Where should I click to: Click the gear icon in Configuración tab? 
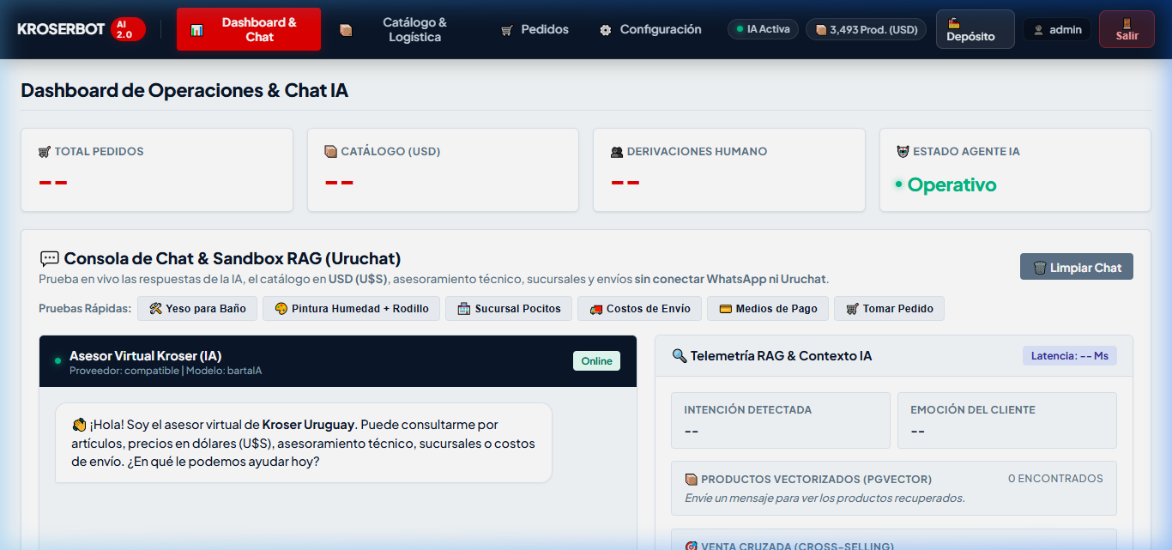pyautogui.click(x=606, y=30)
